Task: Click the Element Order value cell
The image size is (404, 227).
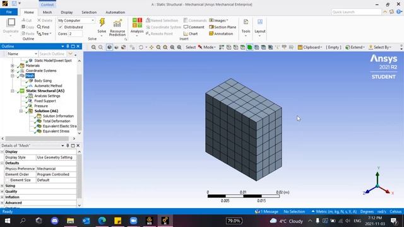Action: [x=56, y=175]
